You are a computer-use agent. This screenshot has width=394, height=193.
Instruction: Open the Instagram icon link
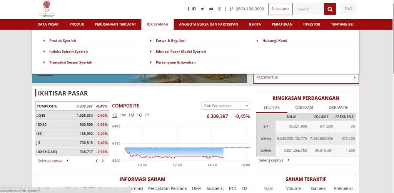point(220,9)
